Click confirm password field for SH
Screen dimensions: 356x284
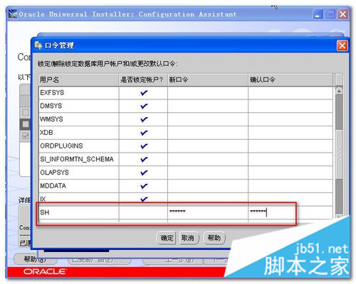click(290, 212)
